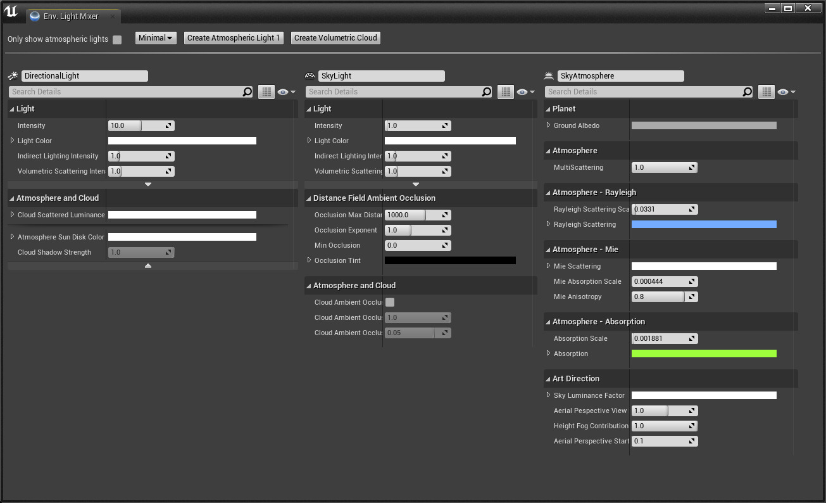Toggle the Cloud Ambient Occlusion checkbox
Screen dimensions: 826x503
pos(390,302)
